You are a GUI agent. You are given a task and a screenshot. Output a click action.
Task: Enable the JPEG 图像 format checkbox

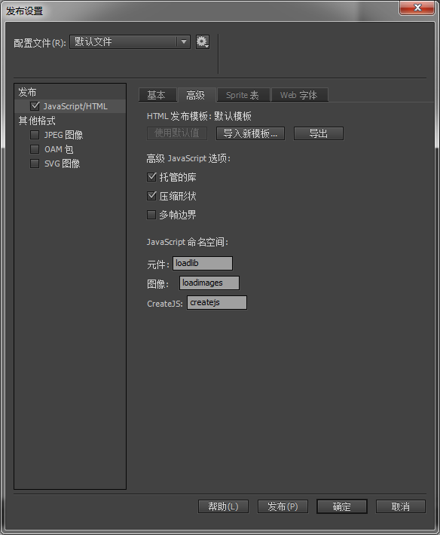pos(35,135)
